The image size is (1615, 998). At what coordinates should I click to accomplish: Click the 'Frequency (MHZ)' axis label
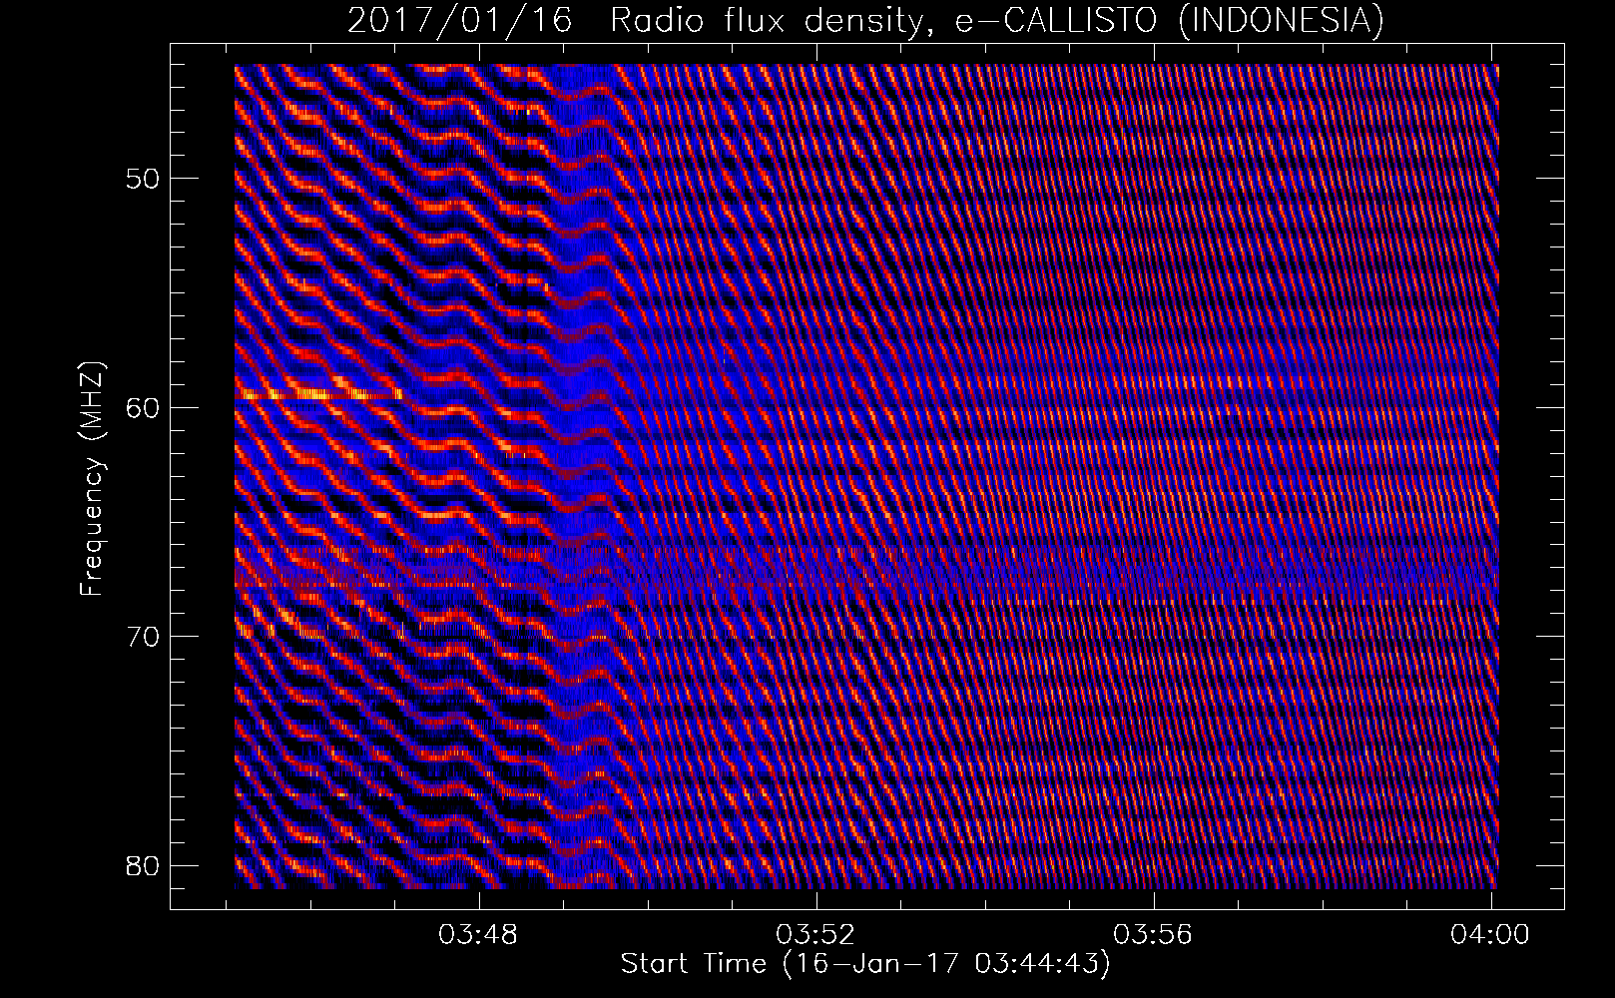tap(92, 479)
